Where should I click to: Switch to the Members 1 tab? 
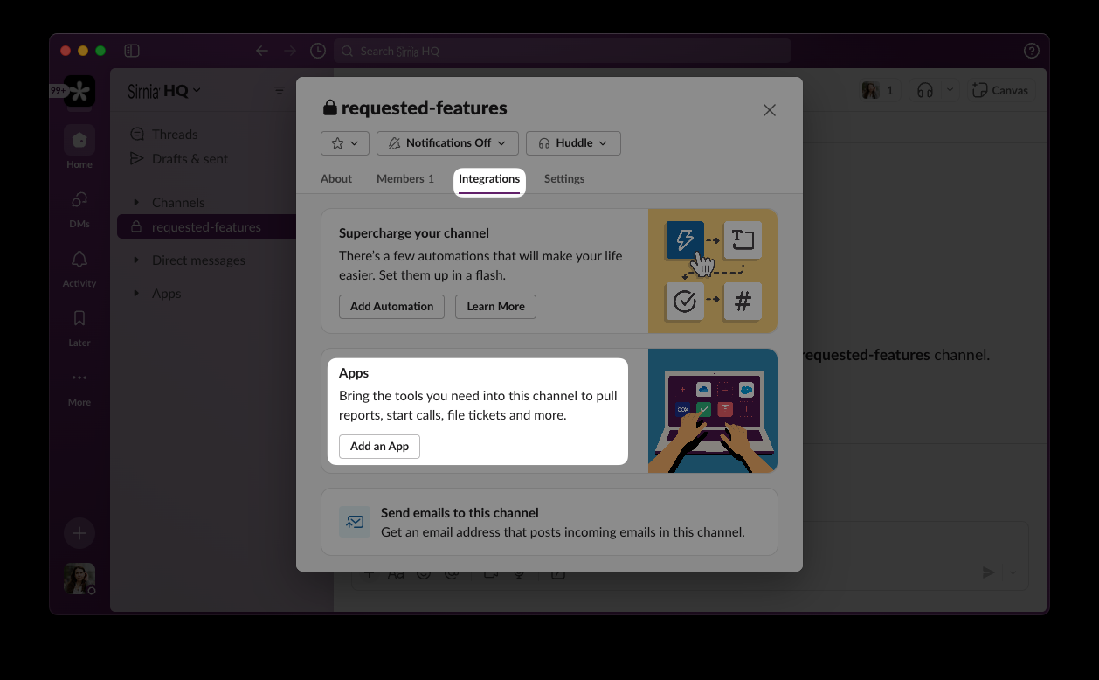point(405,178)
